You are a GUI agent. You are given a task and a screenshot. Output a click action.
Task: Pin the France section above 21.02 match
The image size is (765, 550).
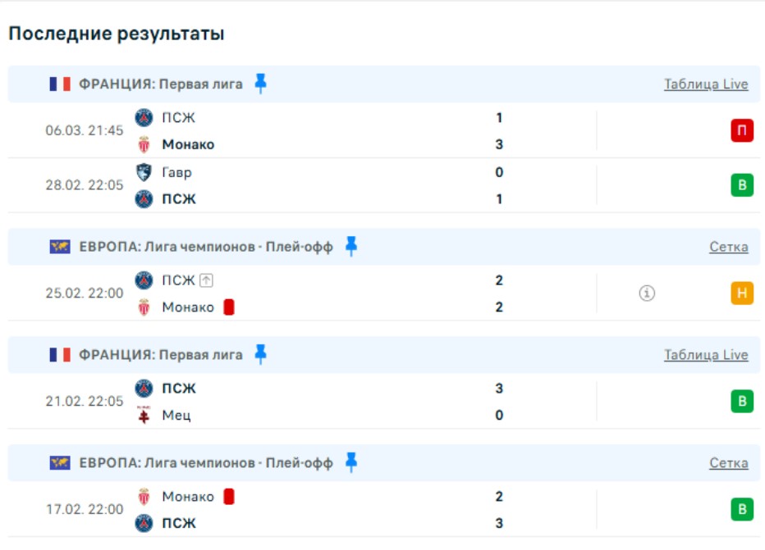point(260,354)
